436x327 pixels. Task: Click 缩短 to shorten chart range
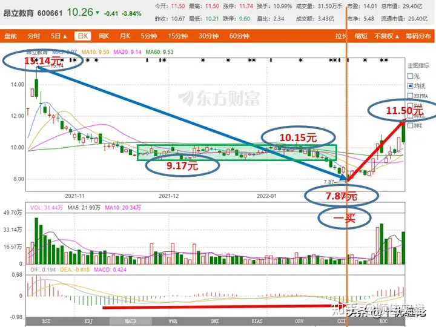coord(361,36)
